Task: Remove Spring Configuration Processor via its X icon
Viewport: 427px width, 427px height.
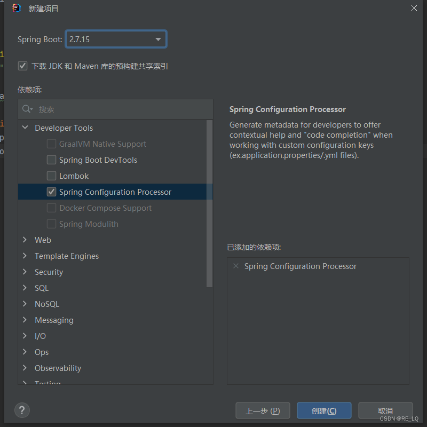Action: (x=235, y=266)
